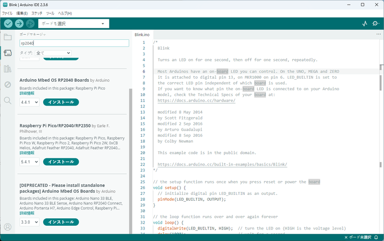Open built-in-examples Blink link in code
384x241 pixels.
tap(222, 164)
